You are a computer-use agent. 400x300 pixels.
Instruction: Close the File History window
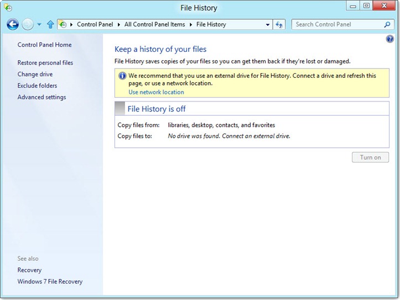coord(384,6)
